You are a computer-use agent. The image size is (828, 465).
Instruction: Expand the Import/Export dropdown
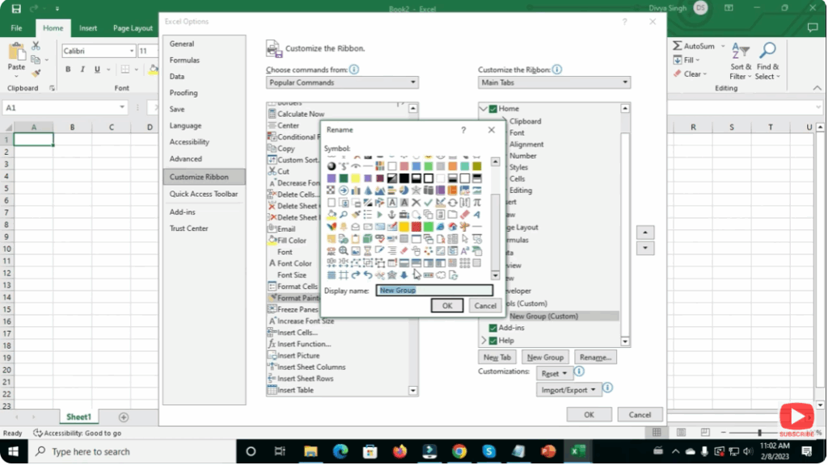(x=568, y=390)
